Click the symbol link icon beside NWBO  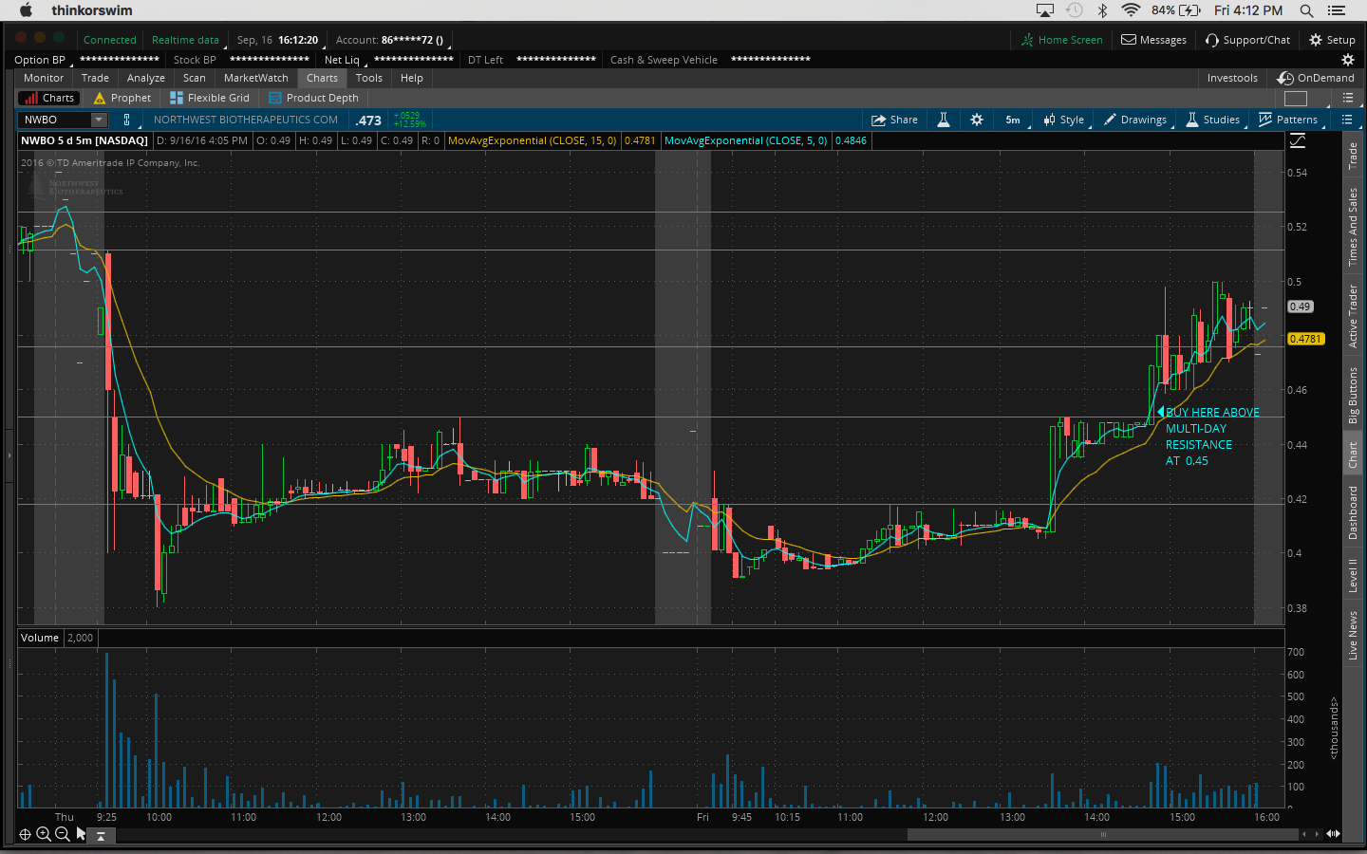tap(126, 120)
